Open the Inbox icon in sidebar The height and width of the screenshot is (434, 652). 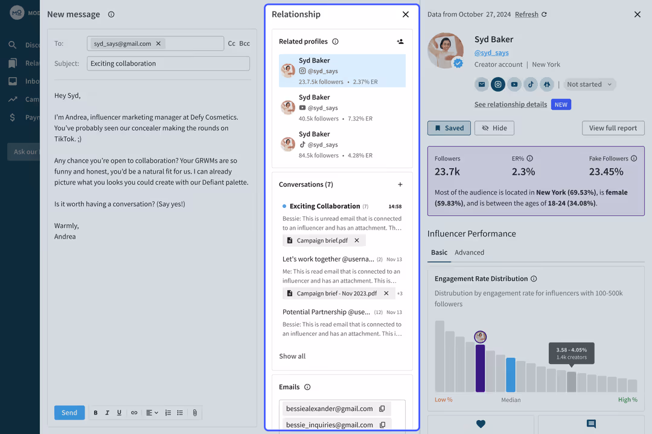pyautogui.click(x=13, y=81)
